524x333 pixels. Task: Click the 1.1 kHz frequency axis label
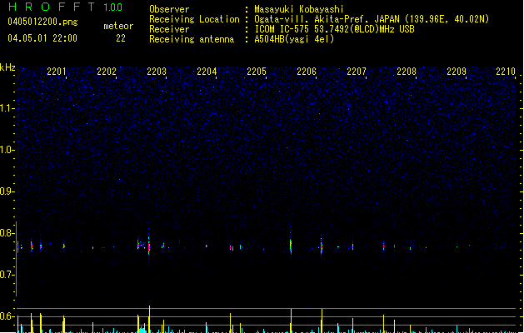click(6, 108)
